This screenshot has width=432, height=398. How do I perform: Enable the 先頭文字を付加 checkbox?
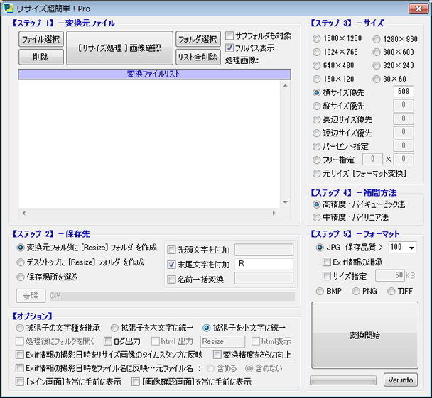click(171, 250)
